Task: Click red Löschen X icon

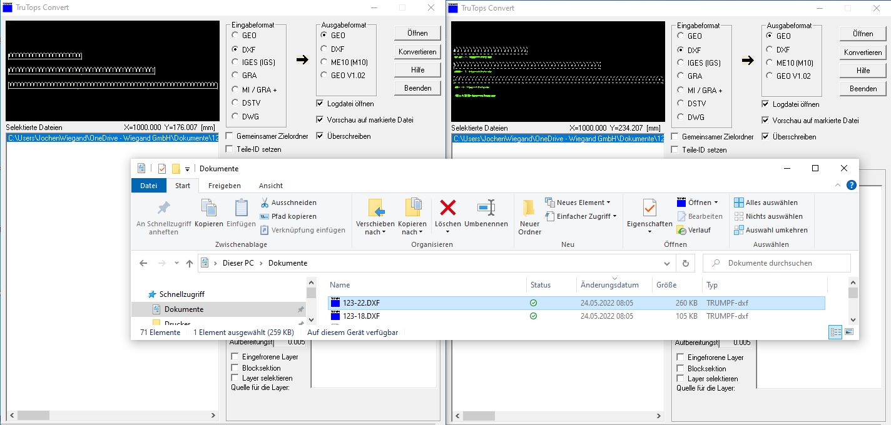Action: click(x=448, y=207)
